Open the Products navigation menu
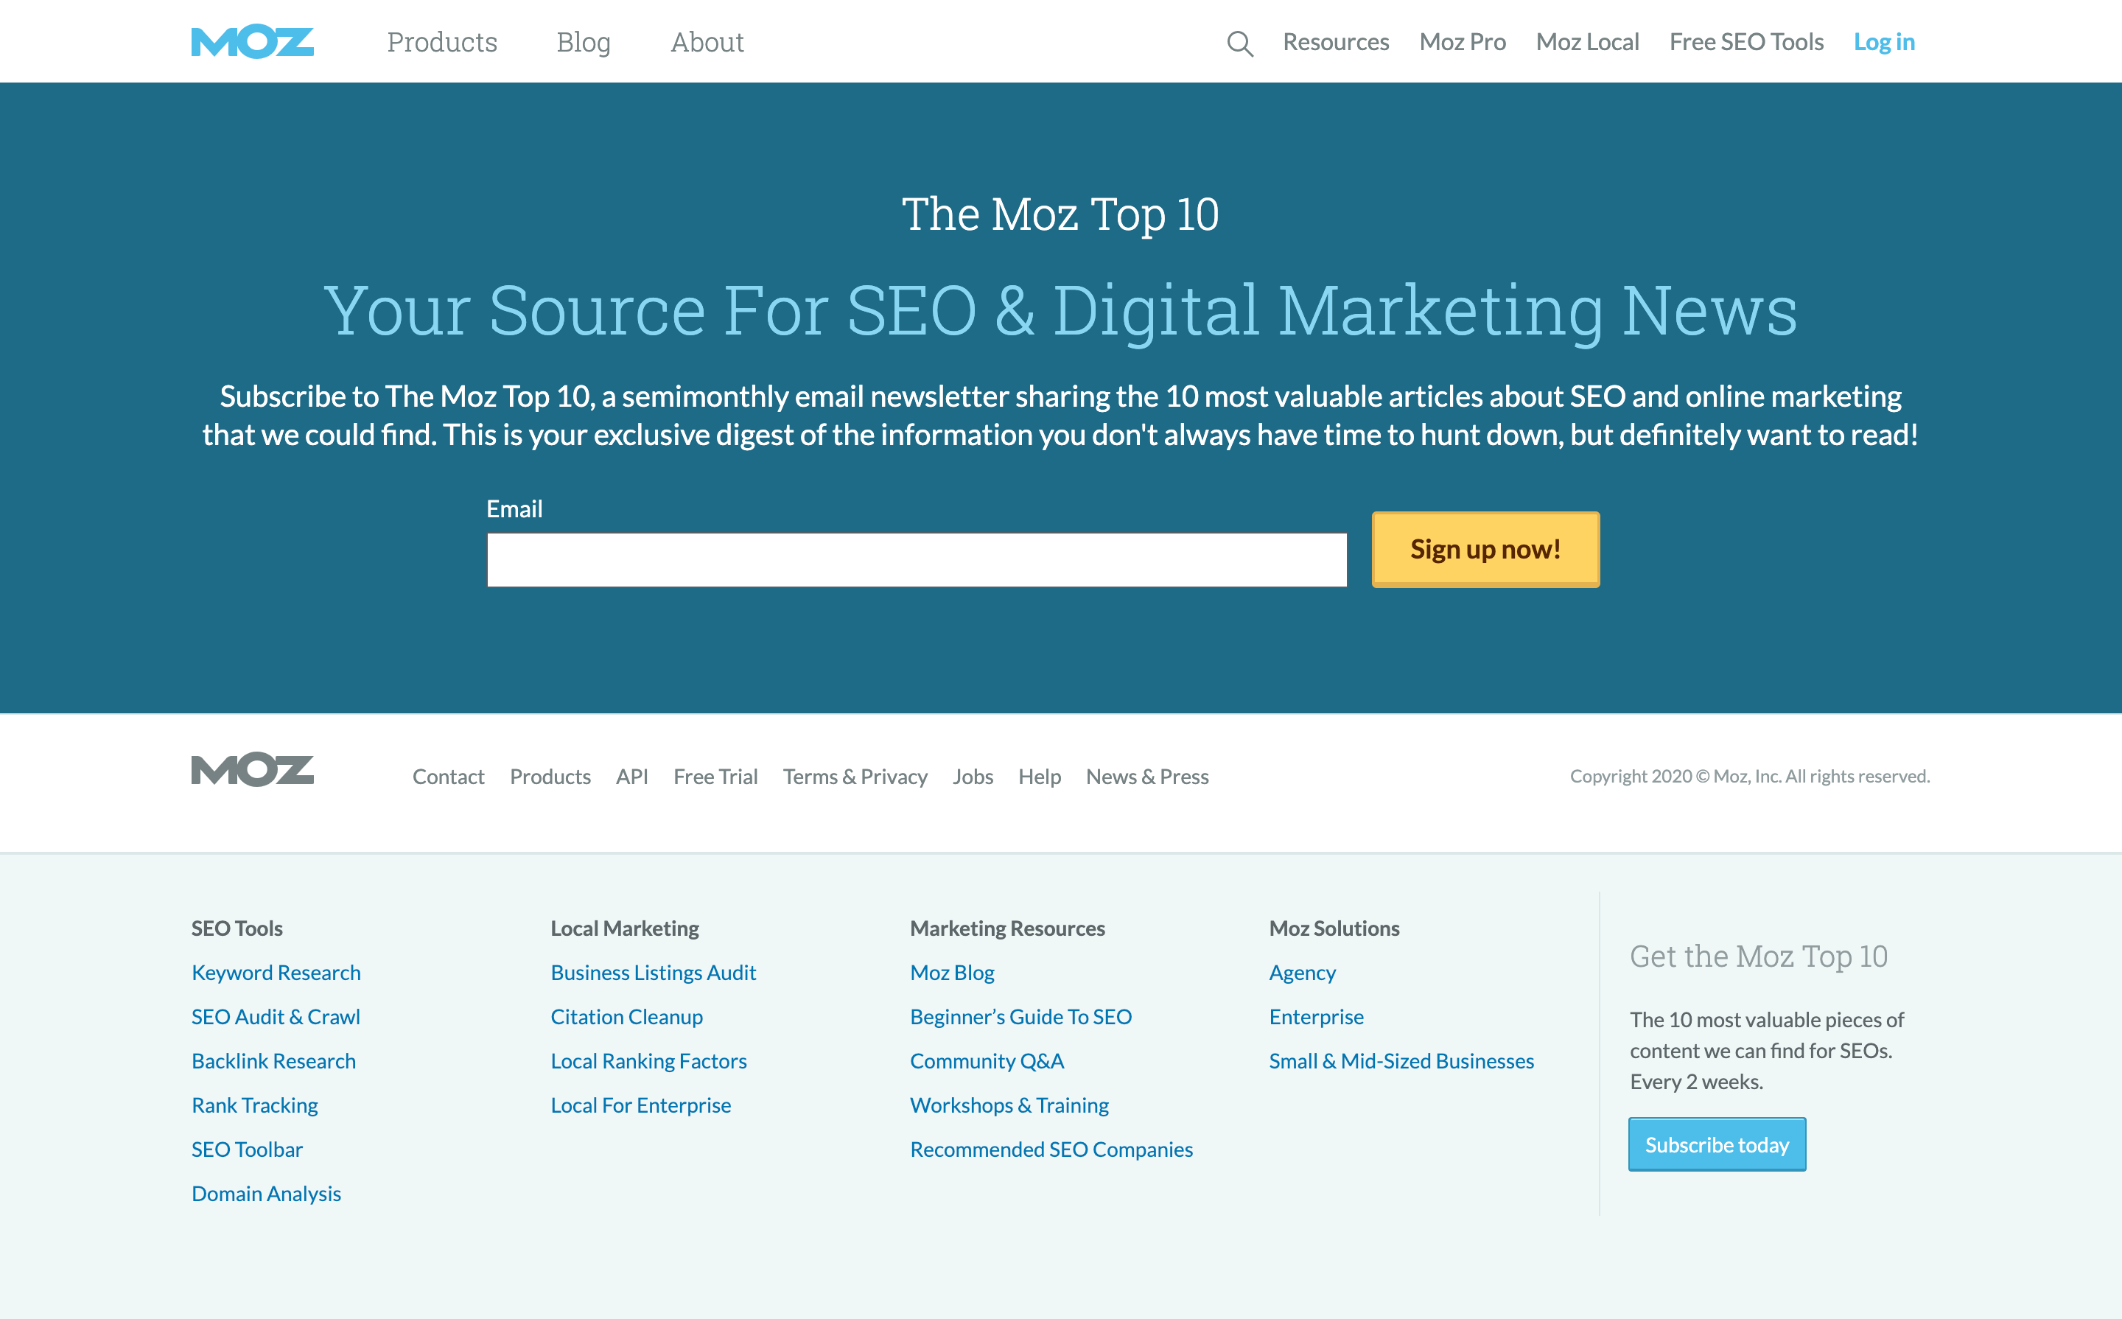 [x=442, y=42]
